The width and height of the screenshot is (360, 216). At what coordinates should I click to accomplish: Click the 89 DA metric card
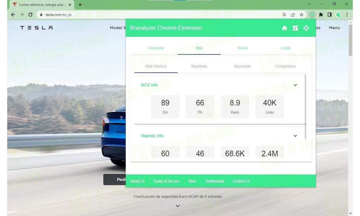[x=165, y=107]
